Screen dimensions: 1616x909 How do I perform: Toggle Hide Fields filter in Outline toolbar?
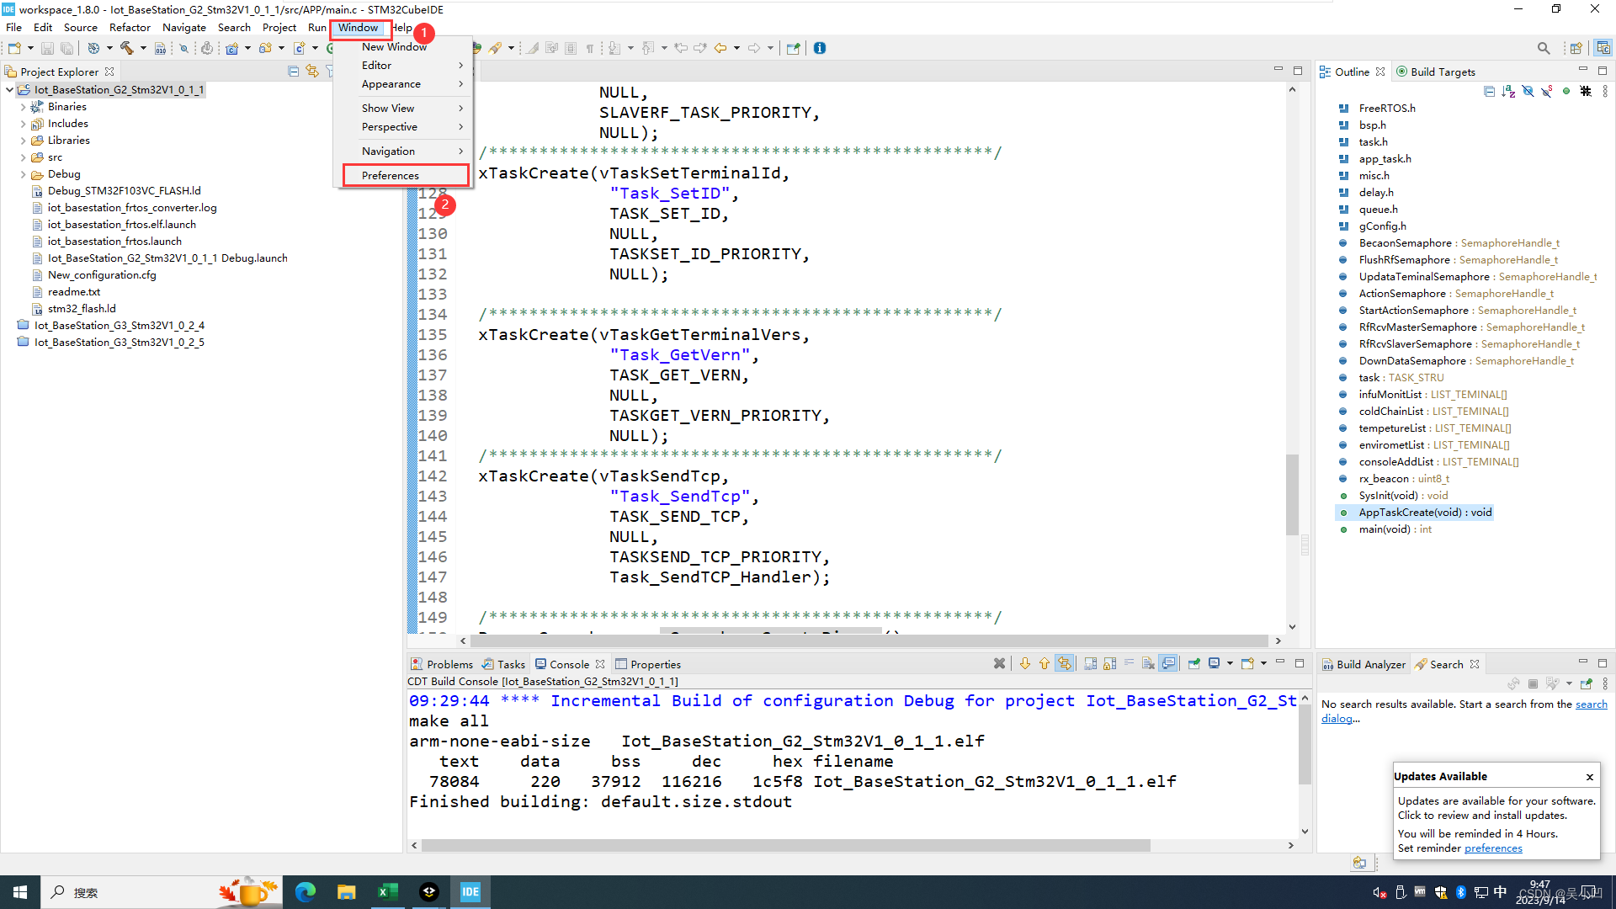[1527, 91]
